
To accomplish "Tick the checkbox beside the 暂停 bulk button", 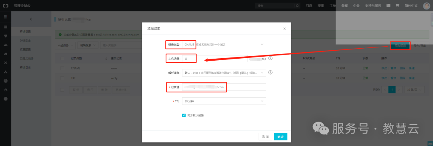I will point(62,90).
